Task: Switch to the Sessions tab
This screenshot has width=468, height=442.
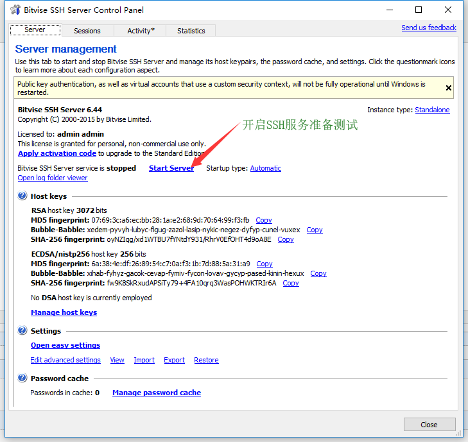Action: [87, 31]
